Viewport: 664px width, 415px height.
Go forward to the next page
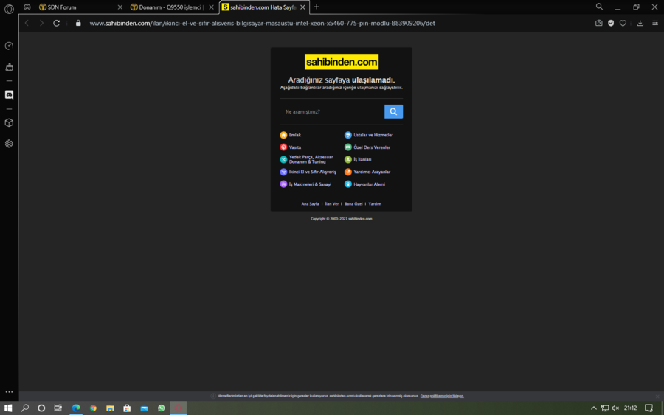point(41,24)
